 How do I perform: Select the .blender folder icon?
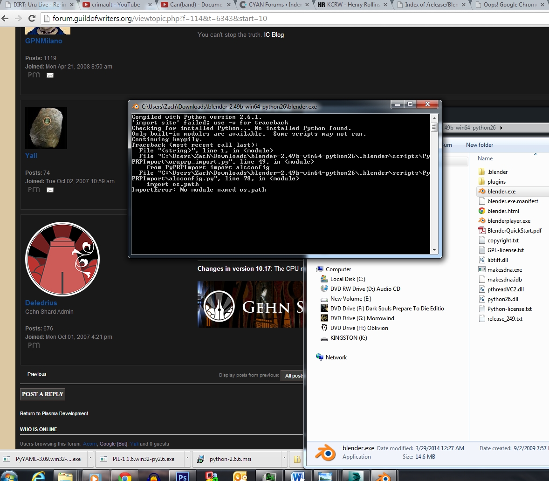pos(482,172)
